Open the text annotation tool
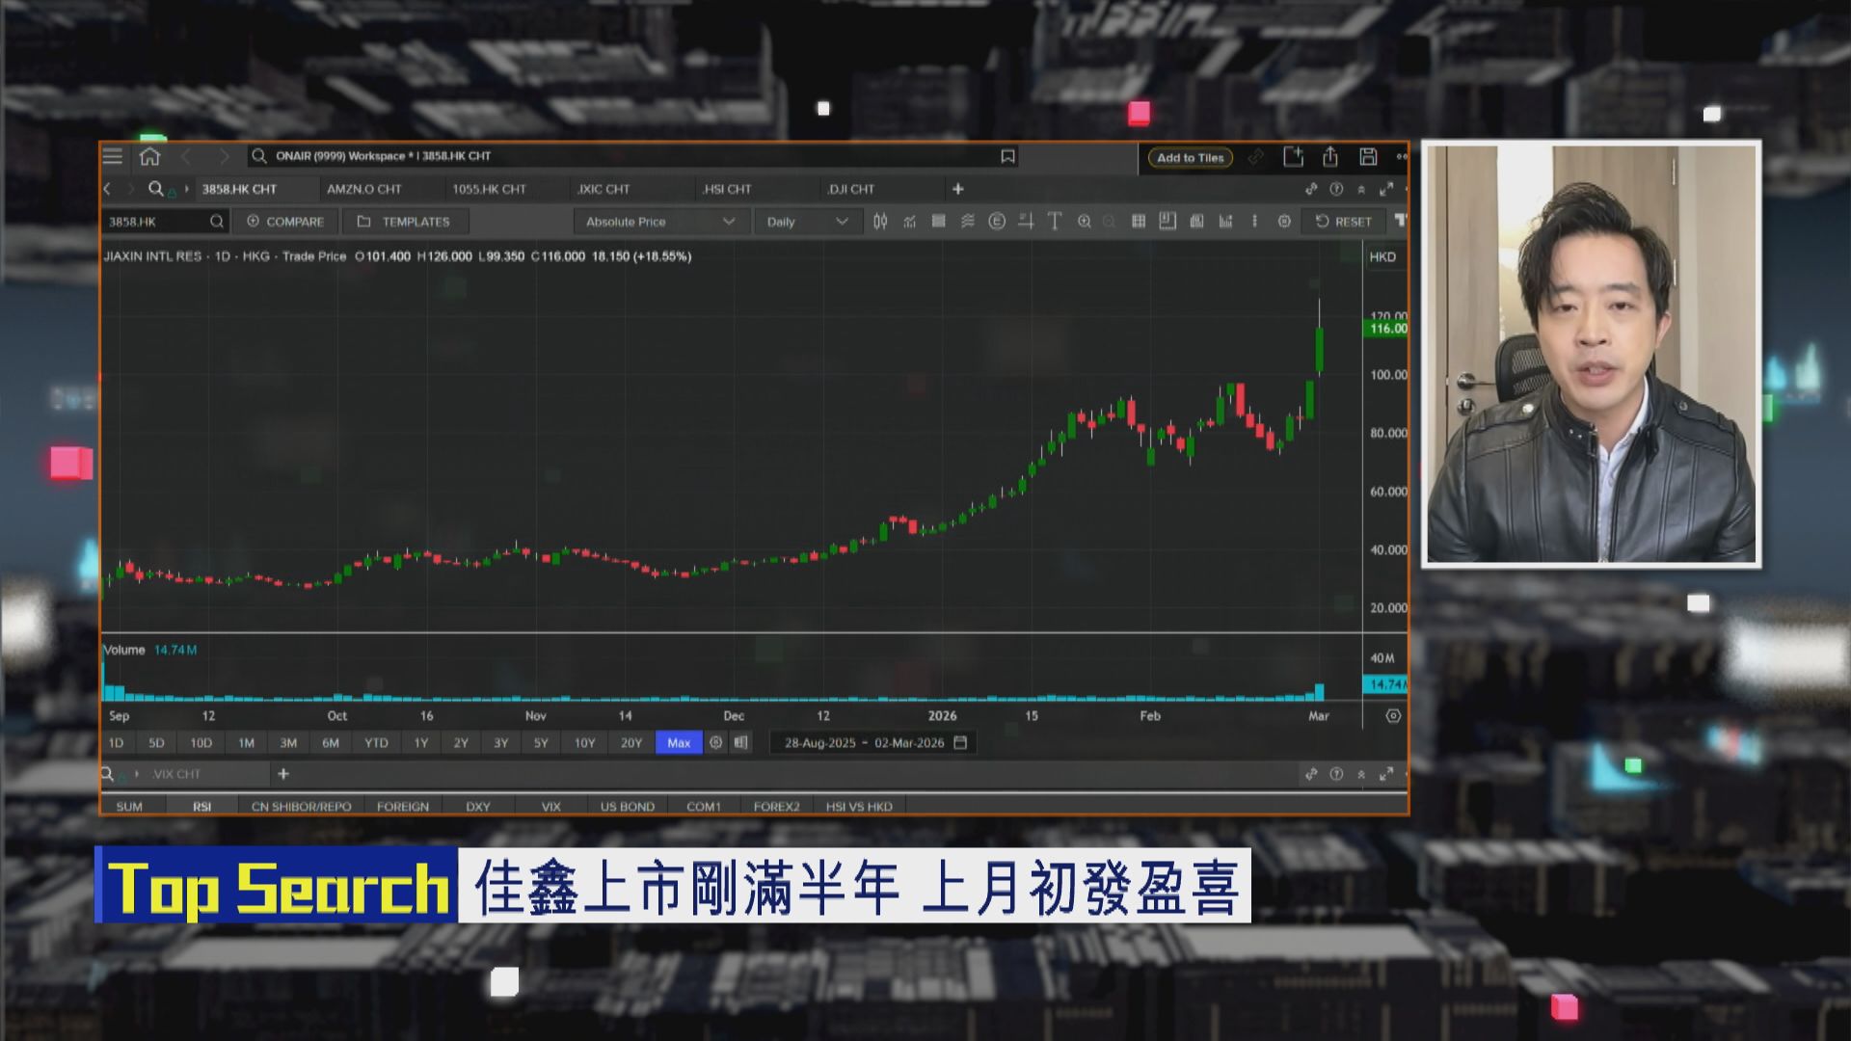The height and width of the screenshot is (1041, 1851). coord(1054,221)
